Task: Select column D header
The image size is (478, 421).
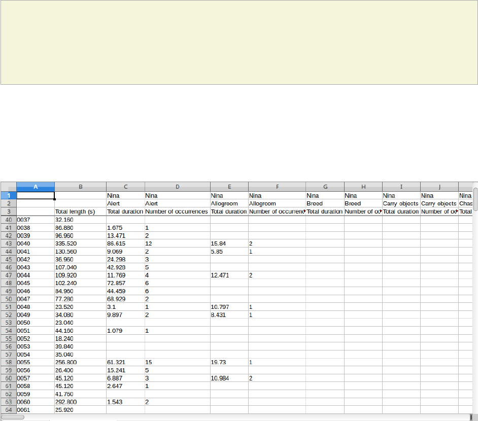Action: pos(178,187)
